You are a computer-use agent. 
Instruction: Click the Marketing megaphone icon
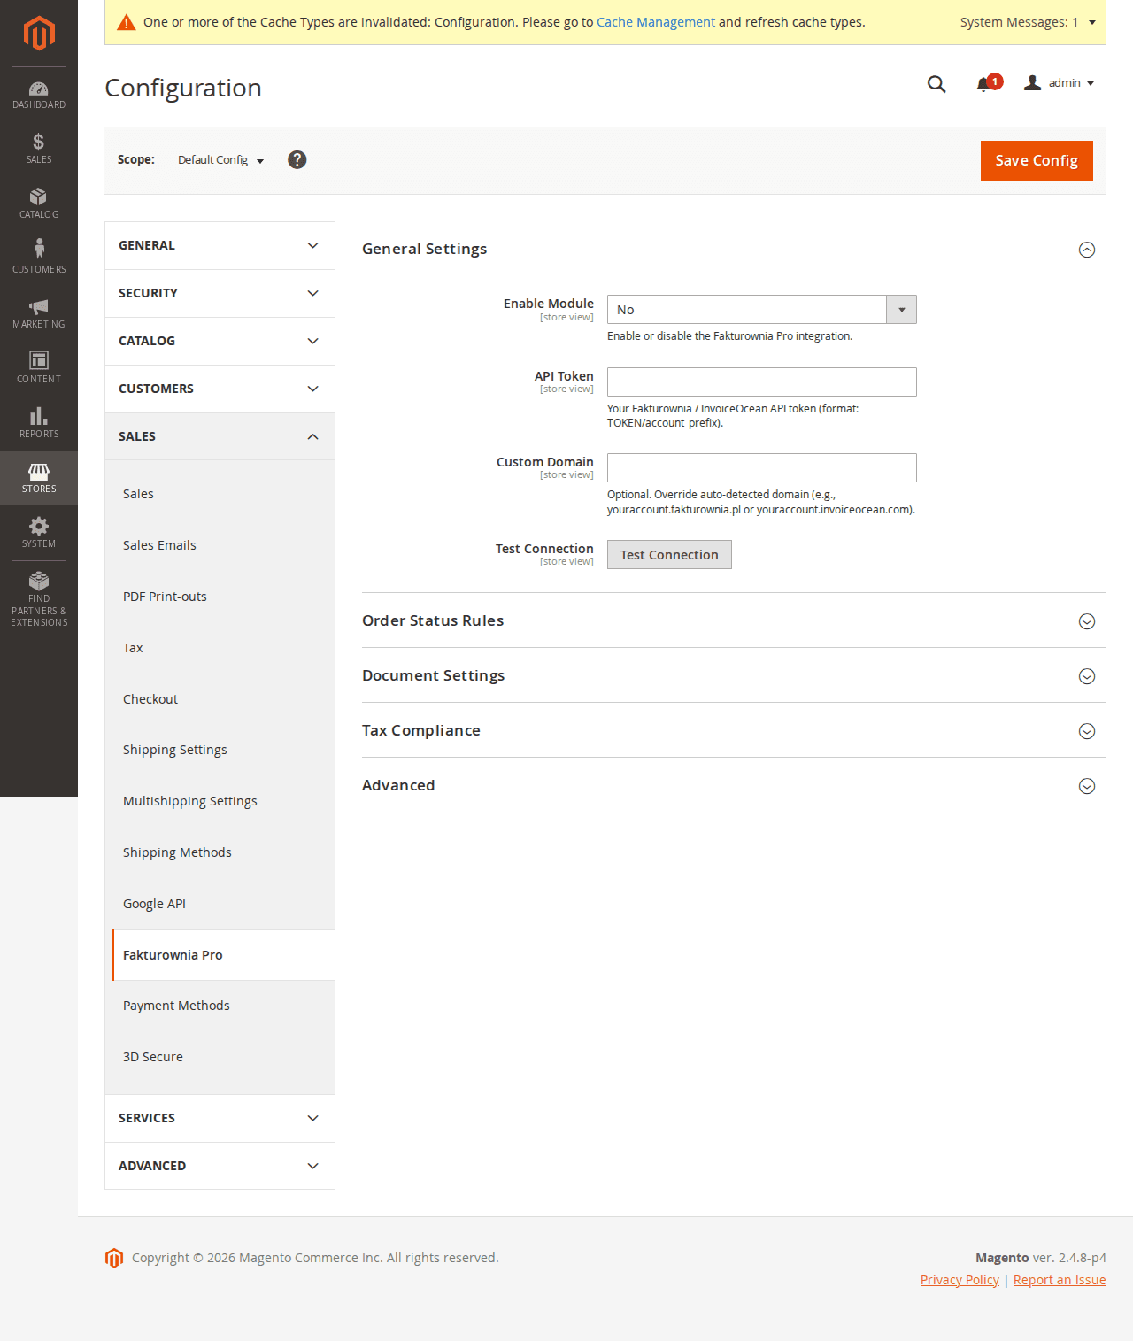pyautogui.click(x=38, y=311)
